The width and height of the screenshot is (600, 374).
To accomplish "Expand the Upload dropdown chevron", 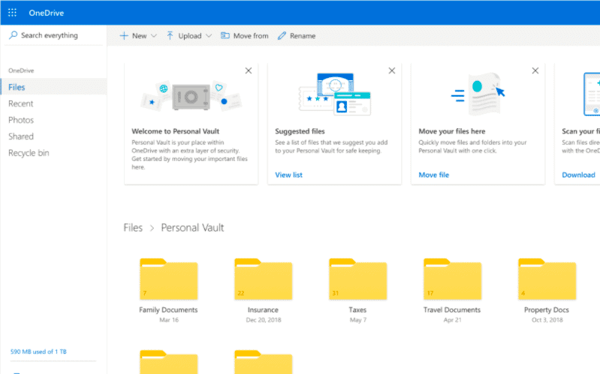I will [209, 36].
